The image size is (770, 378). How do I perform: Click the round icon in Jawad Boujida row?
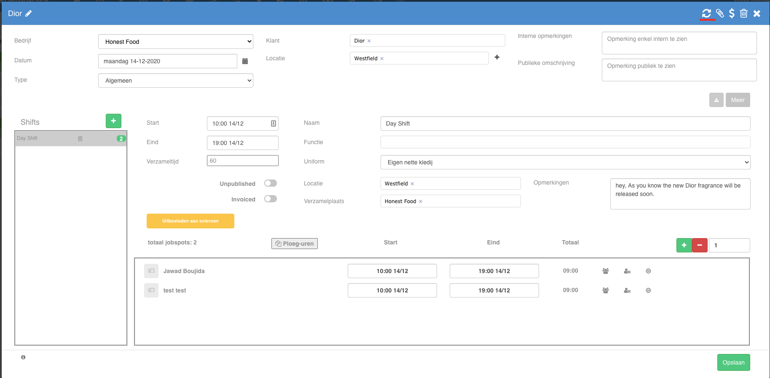point(648,271)
